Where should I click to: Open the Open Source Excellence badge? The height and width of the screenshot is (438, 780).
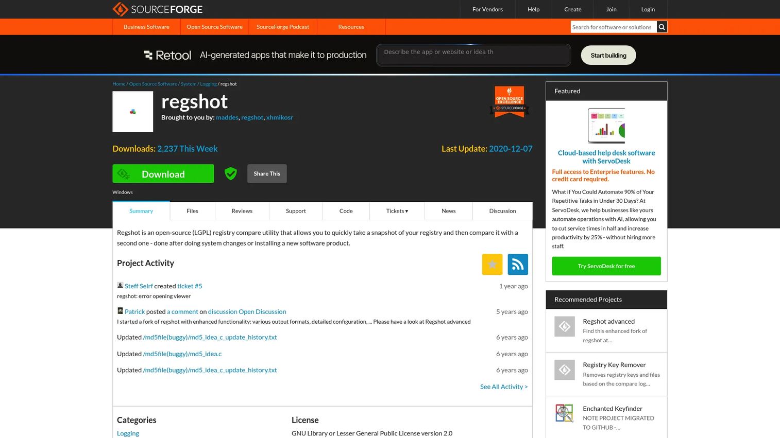[x=510, y=101]
